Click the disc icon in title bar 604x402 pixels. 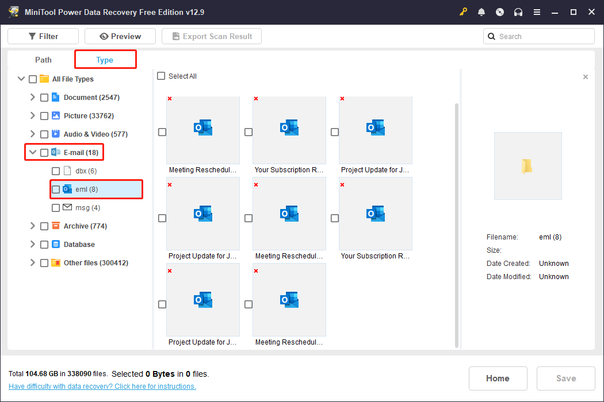[500, 12]
